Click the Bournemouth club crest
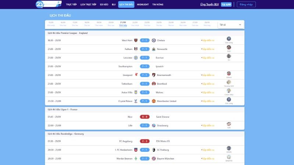Screen dimensions: 294x165 154,75
